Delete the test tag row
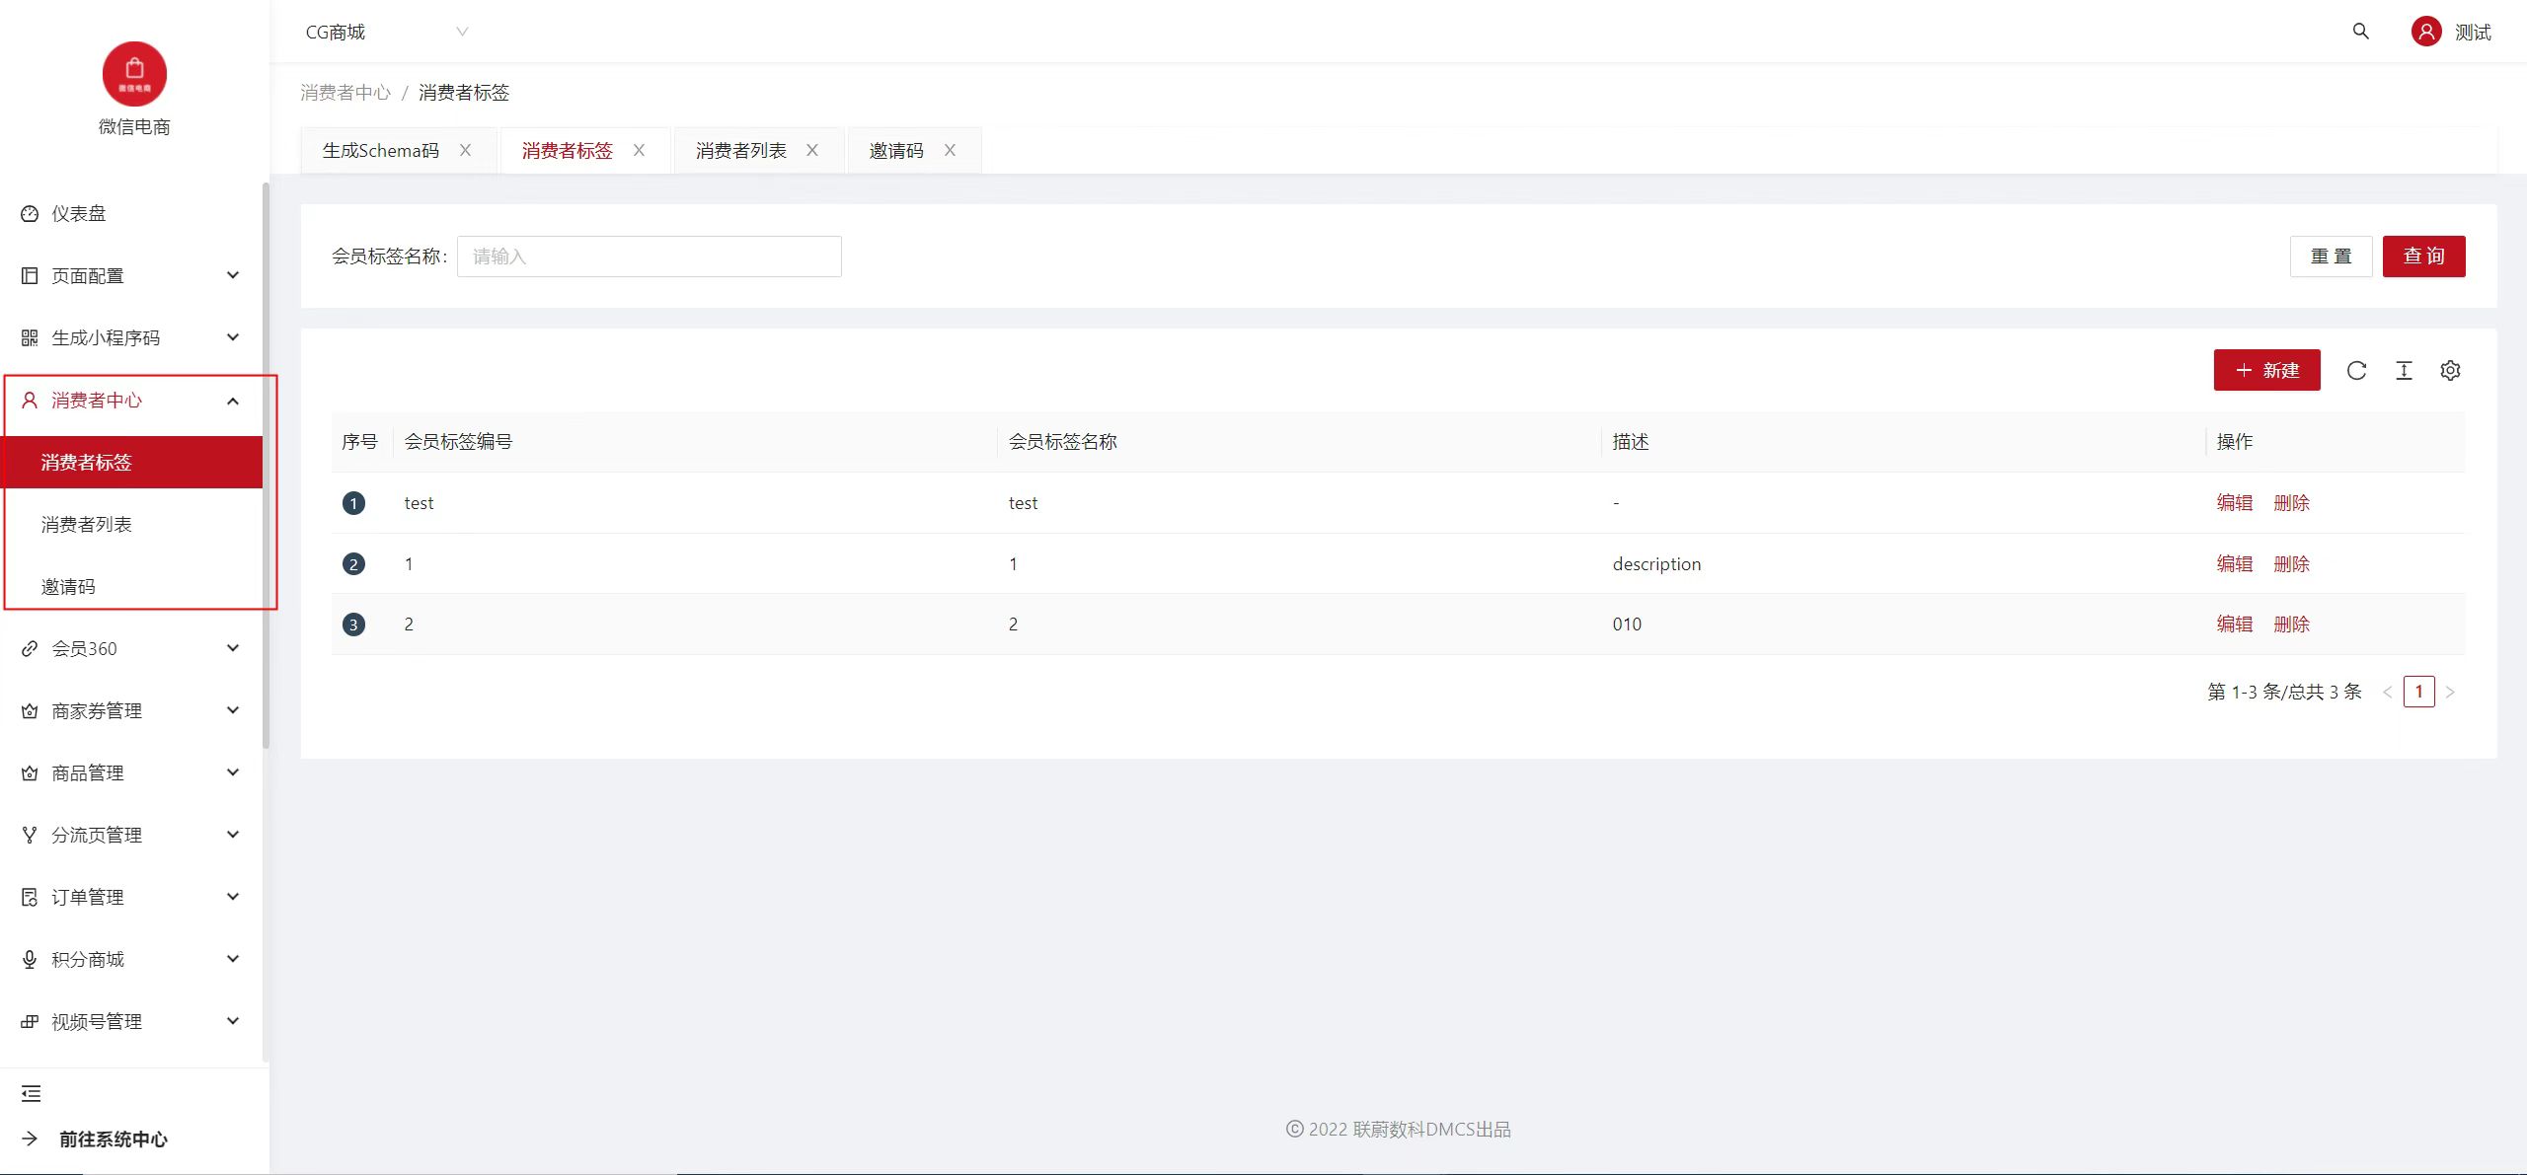The height and width of the screenshot is (1175, 2527). coord(2291,502)
